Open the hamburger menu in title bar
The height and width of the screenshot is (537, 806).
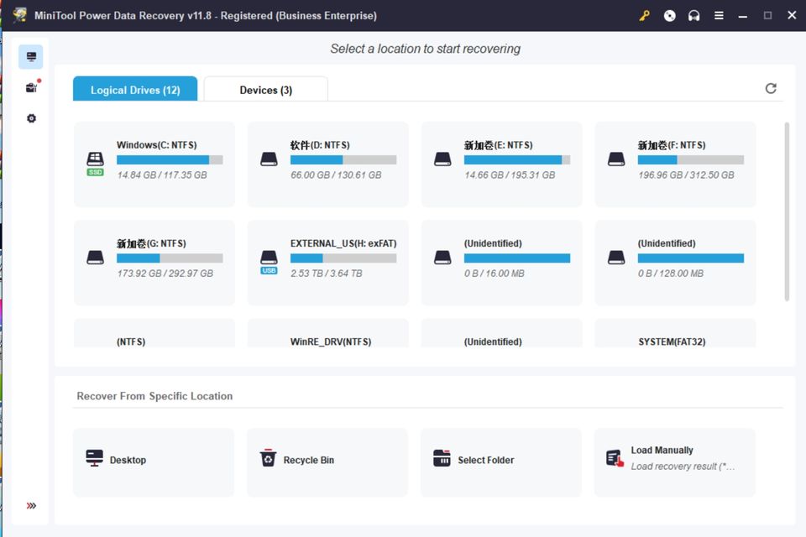click(x=719, y=16)
